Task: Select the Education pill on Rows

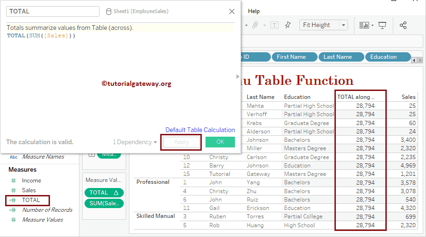Action: pyautogui.click(x=388, y=57)
